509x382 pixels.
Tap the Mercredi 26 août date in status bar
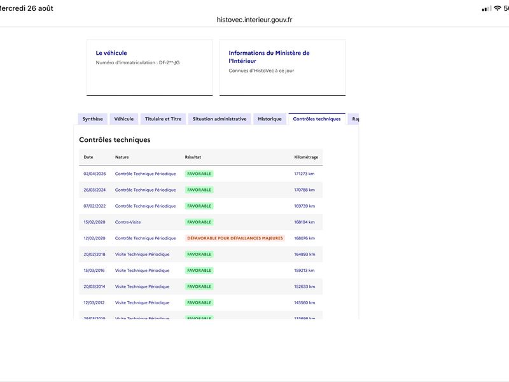27,8
